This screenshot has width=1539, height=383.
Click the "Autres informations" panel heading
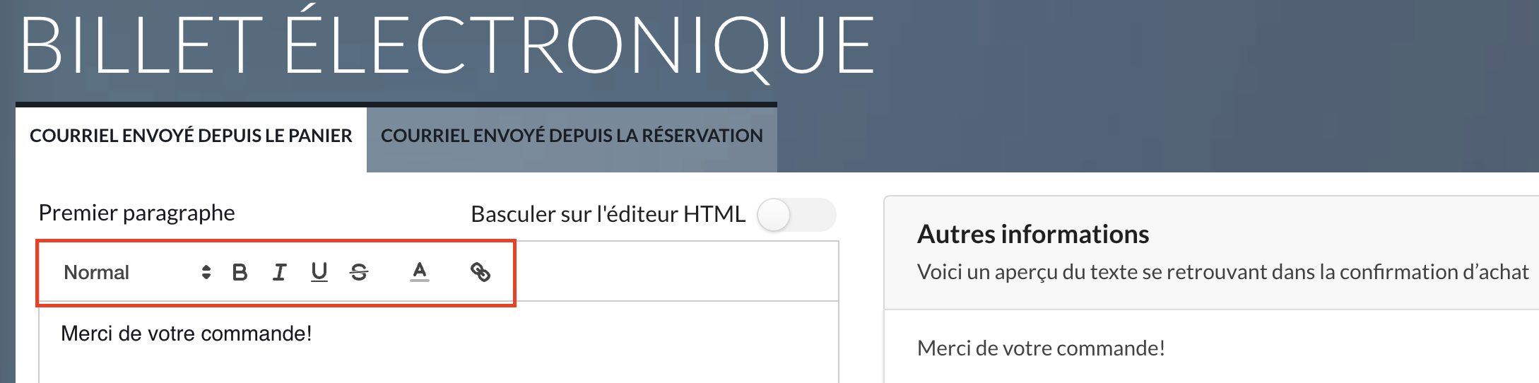(x=1033, y=234)
